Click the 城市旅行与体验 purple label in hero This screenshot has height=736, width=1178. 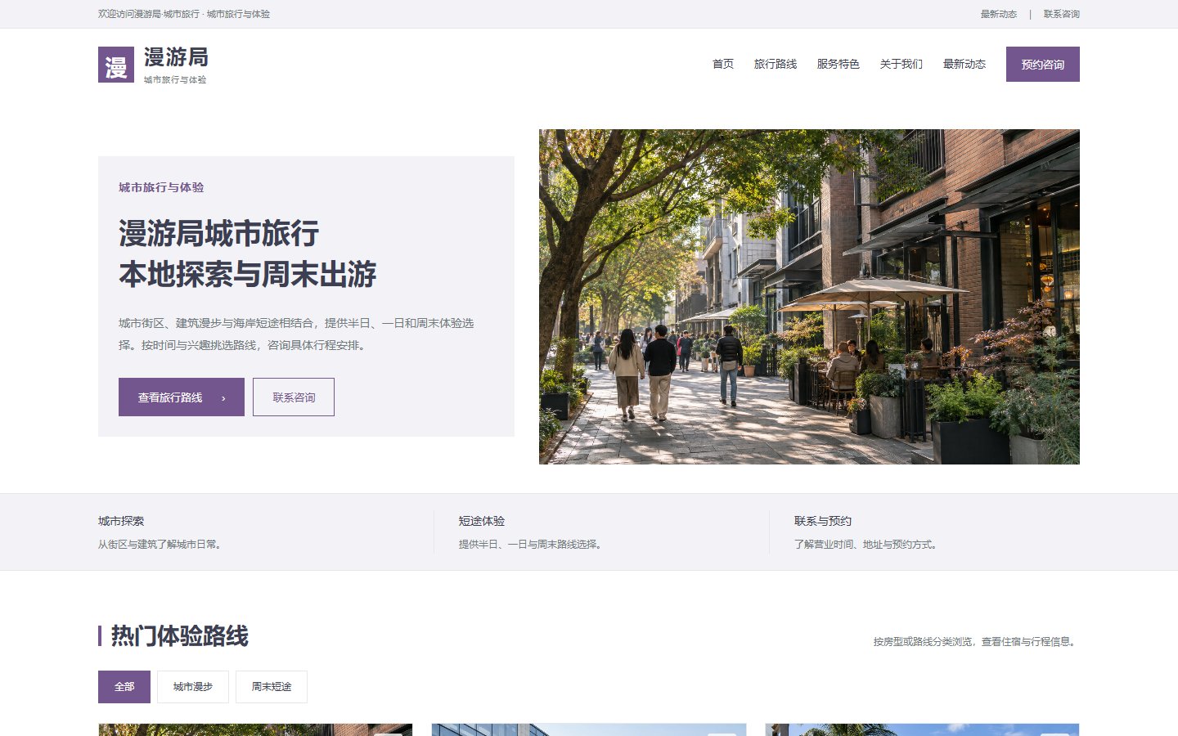coord(161,187)
